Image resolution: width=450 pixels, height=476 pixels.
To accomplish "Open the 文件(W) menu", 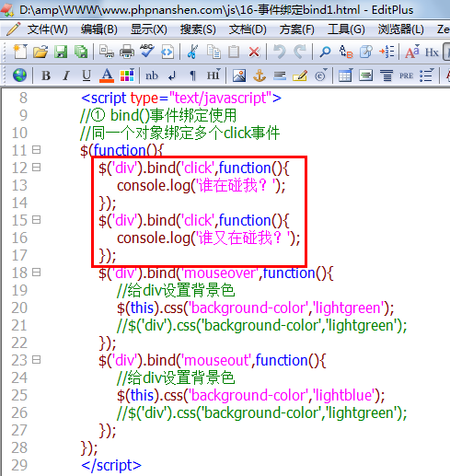I will pos(48,29).
